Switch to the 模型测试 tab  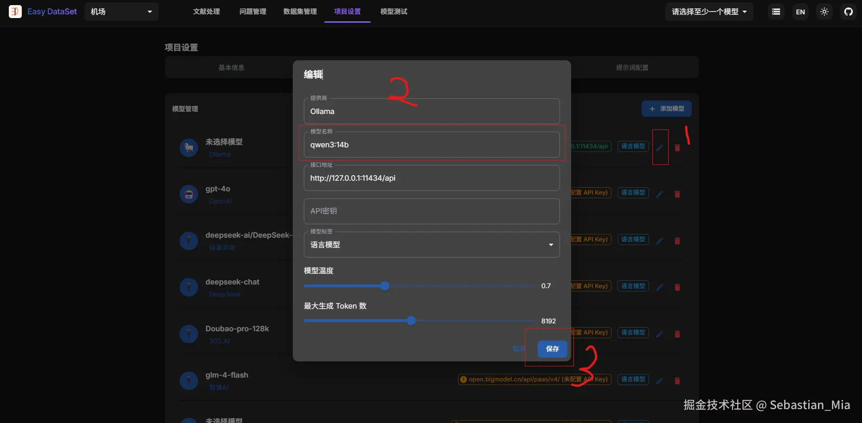pos(393,12)
